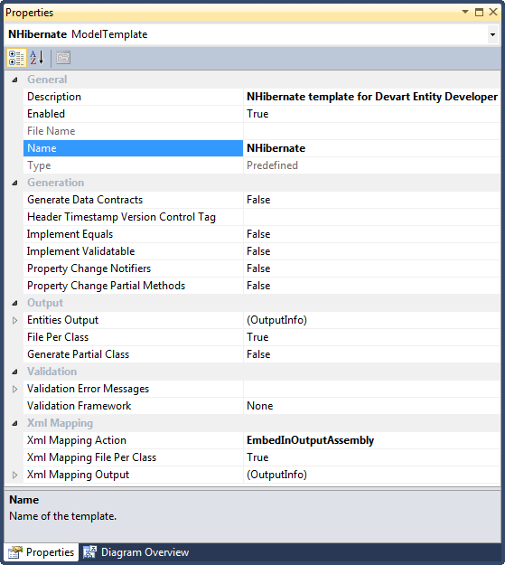Select the Generate Data Contracts label
The width and height of the screenshot is (505, 565).
pos(85,200)
